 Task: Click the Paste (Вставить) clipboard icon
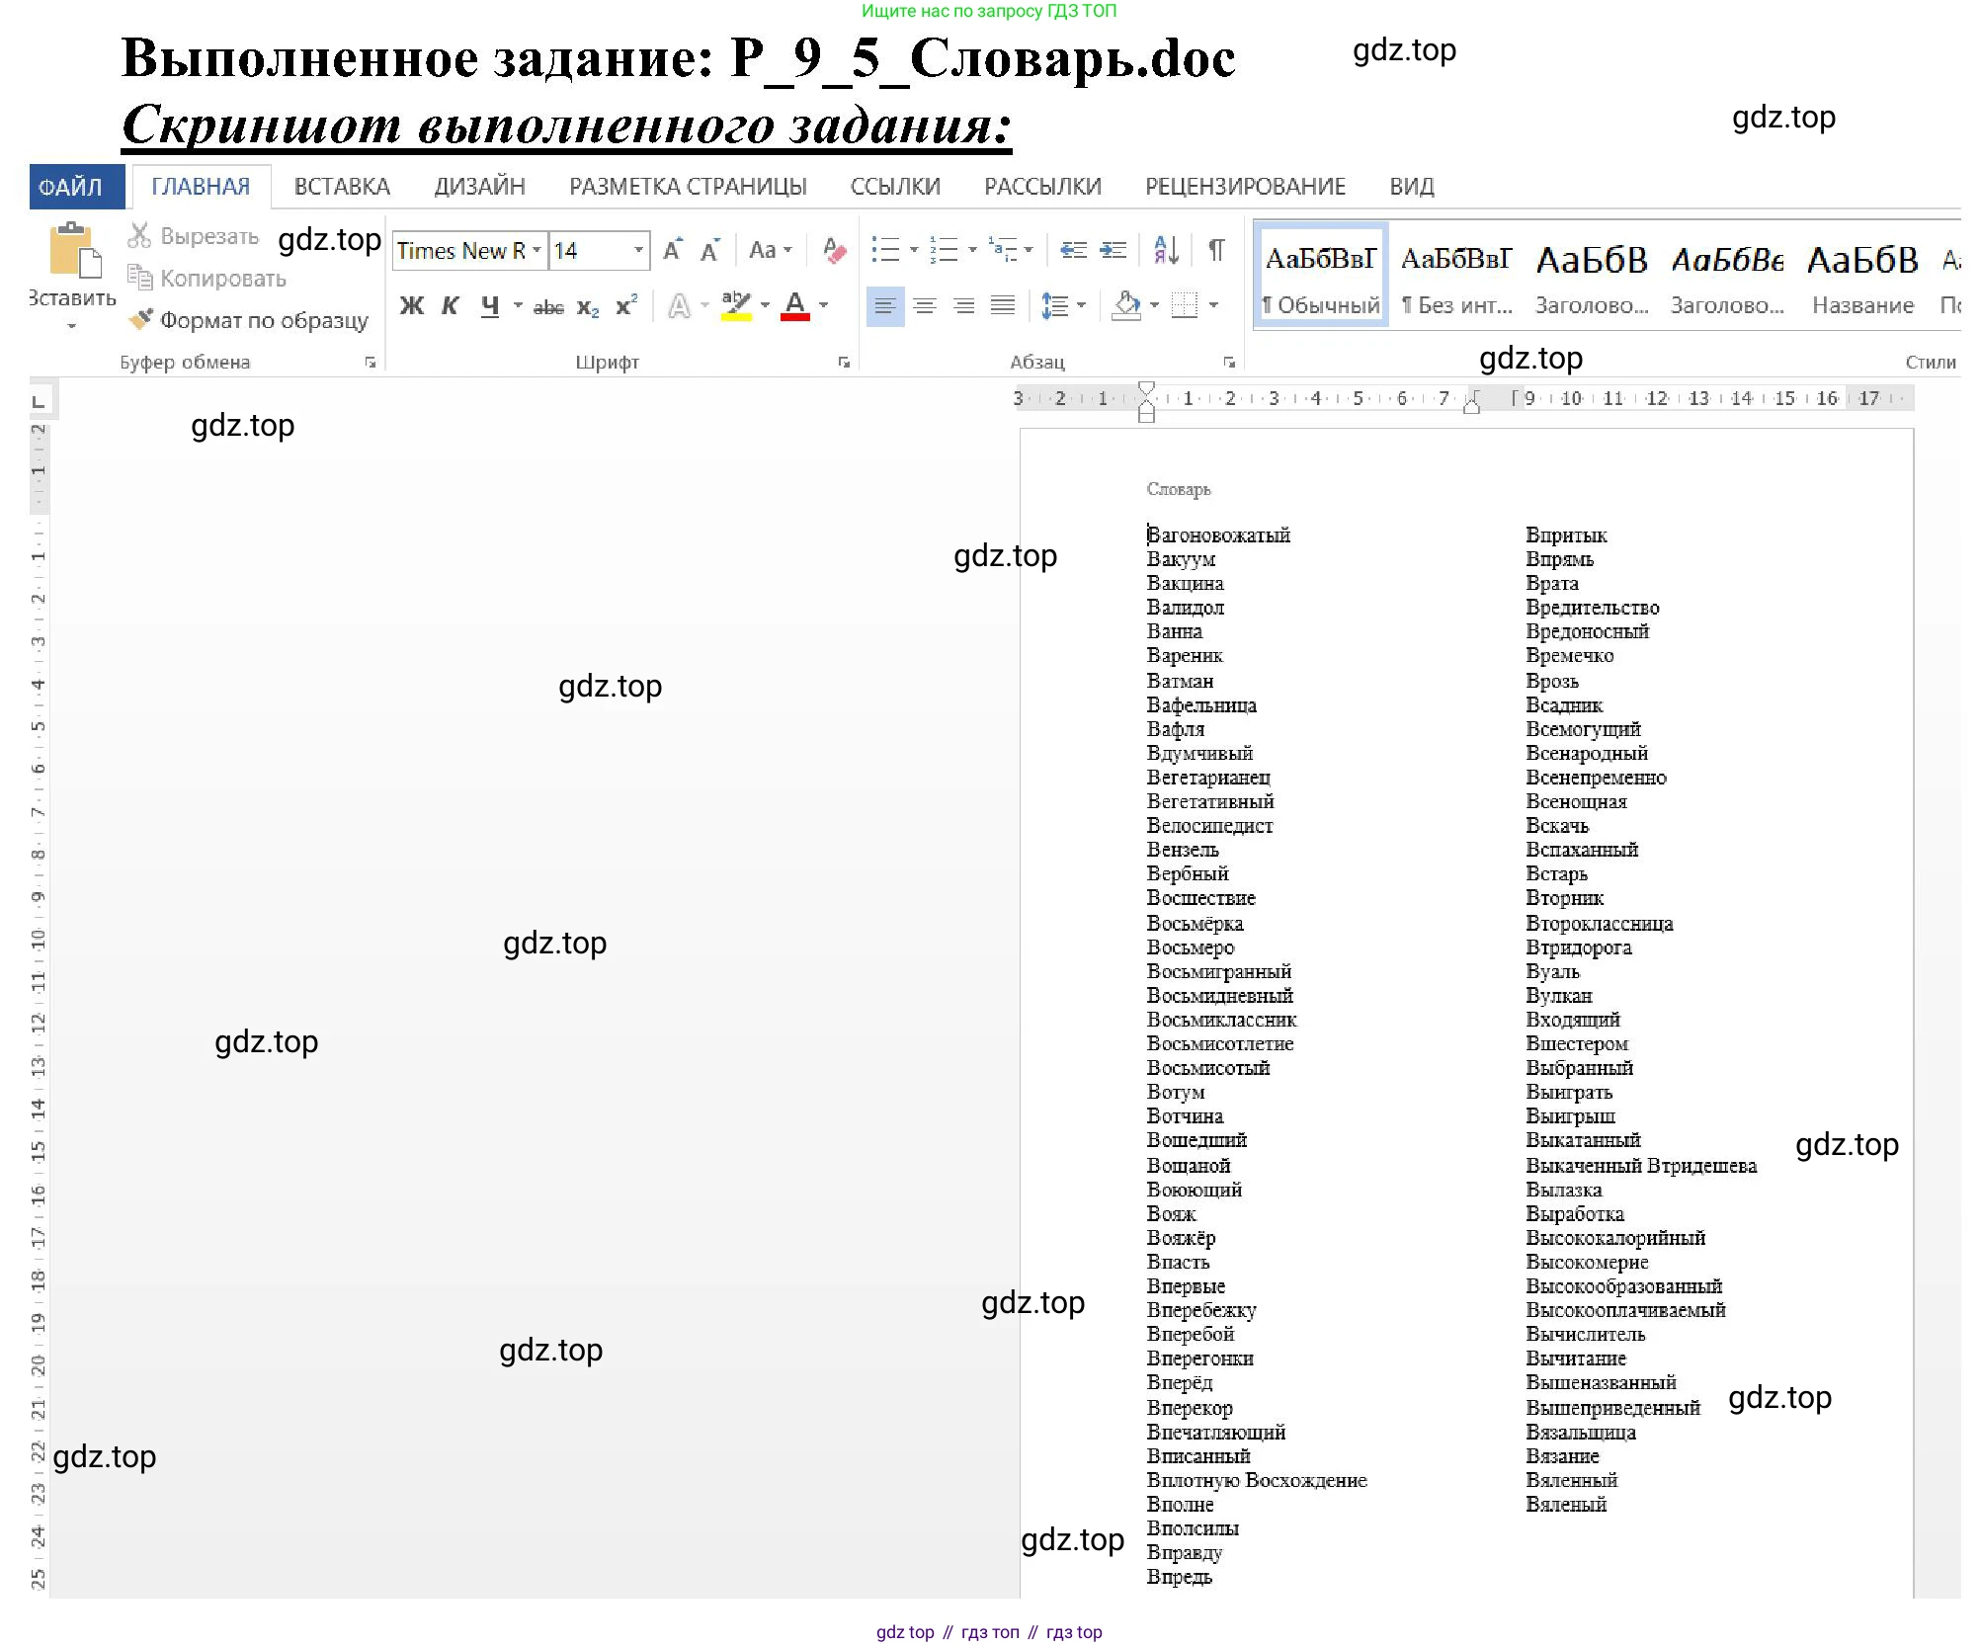tap(75, 251)
